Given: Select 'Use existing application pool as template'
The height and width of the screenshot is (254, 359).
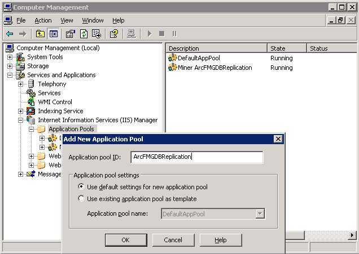Looking at the screenshot, I should (x=82, y=199).
